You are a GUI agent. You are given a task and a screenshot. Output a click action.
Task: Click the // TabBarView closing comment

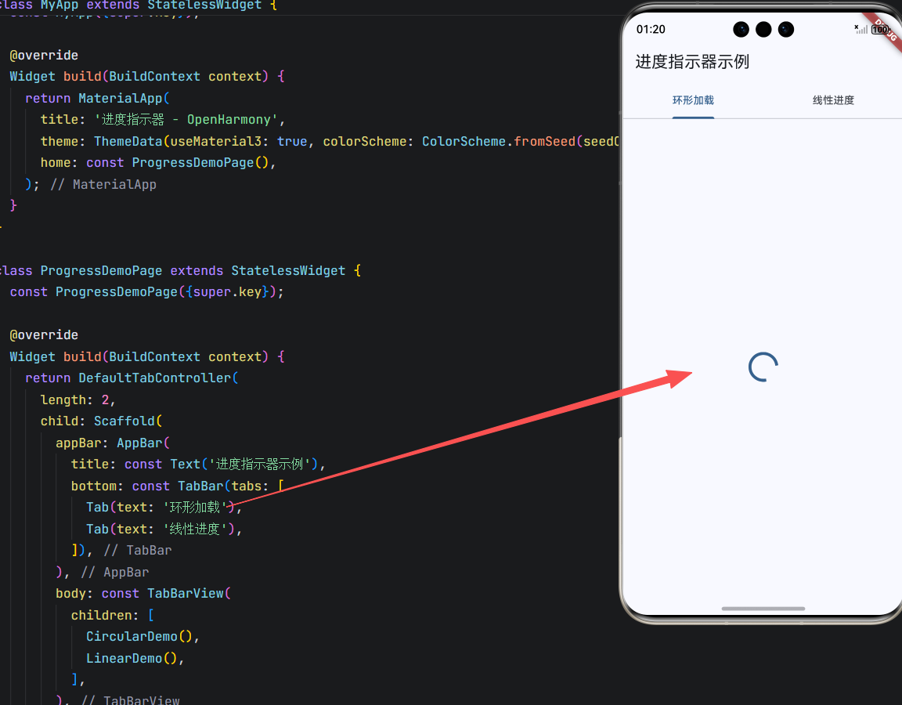[x=130, y=700]
